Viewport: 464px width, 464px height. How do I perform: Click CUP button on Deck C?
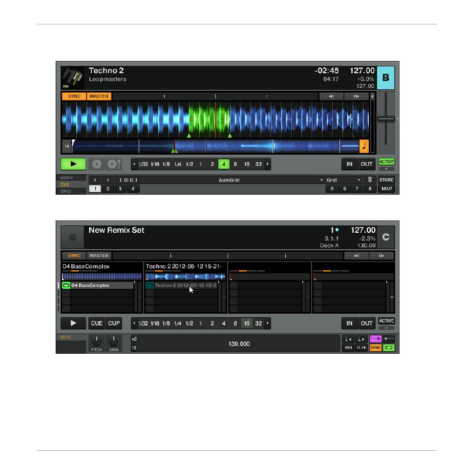point(114,323)
